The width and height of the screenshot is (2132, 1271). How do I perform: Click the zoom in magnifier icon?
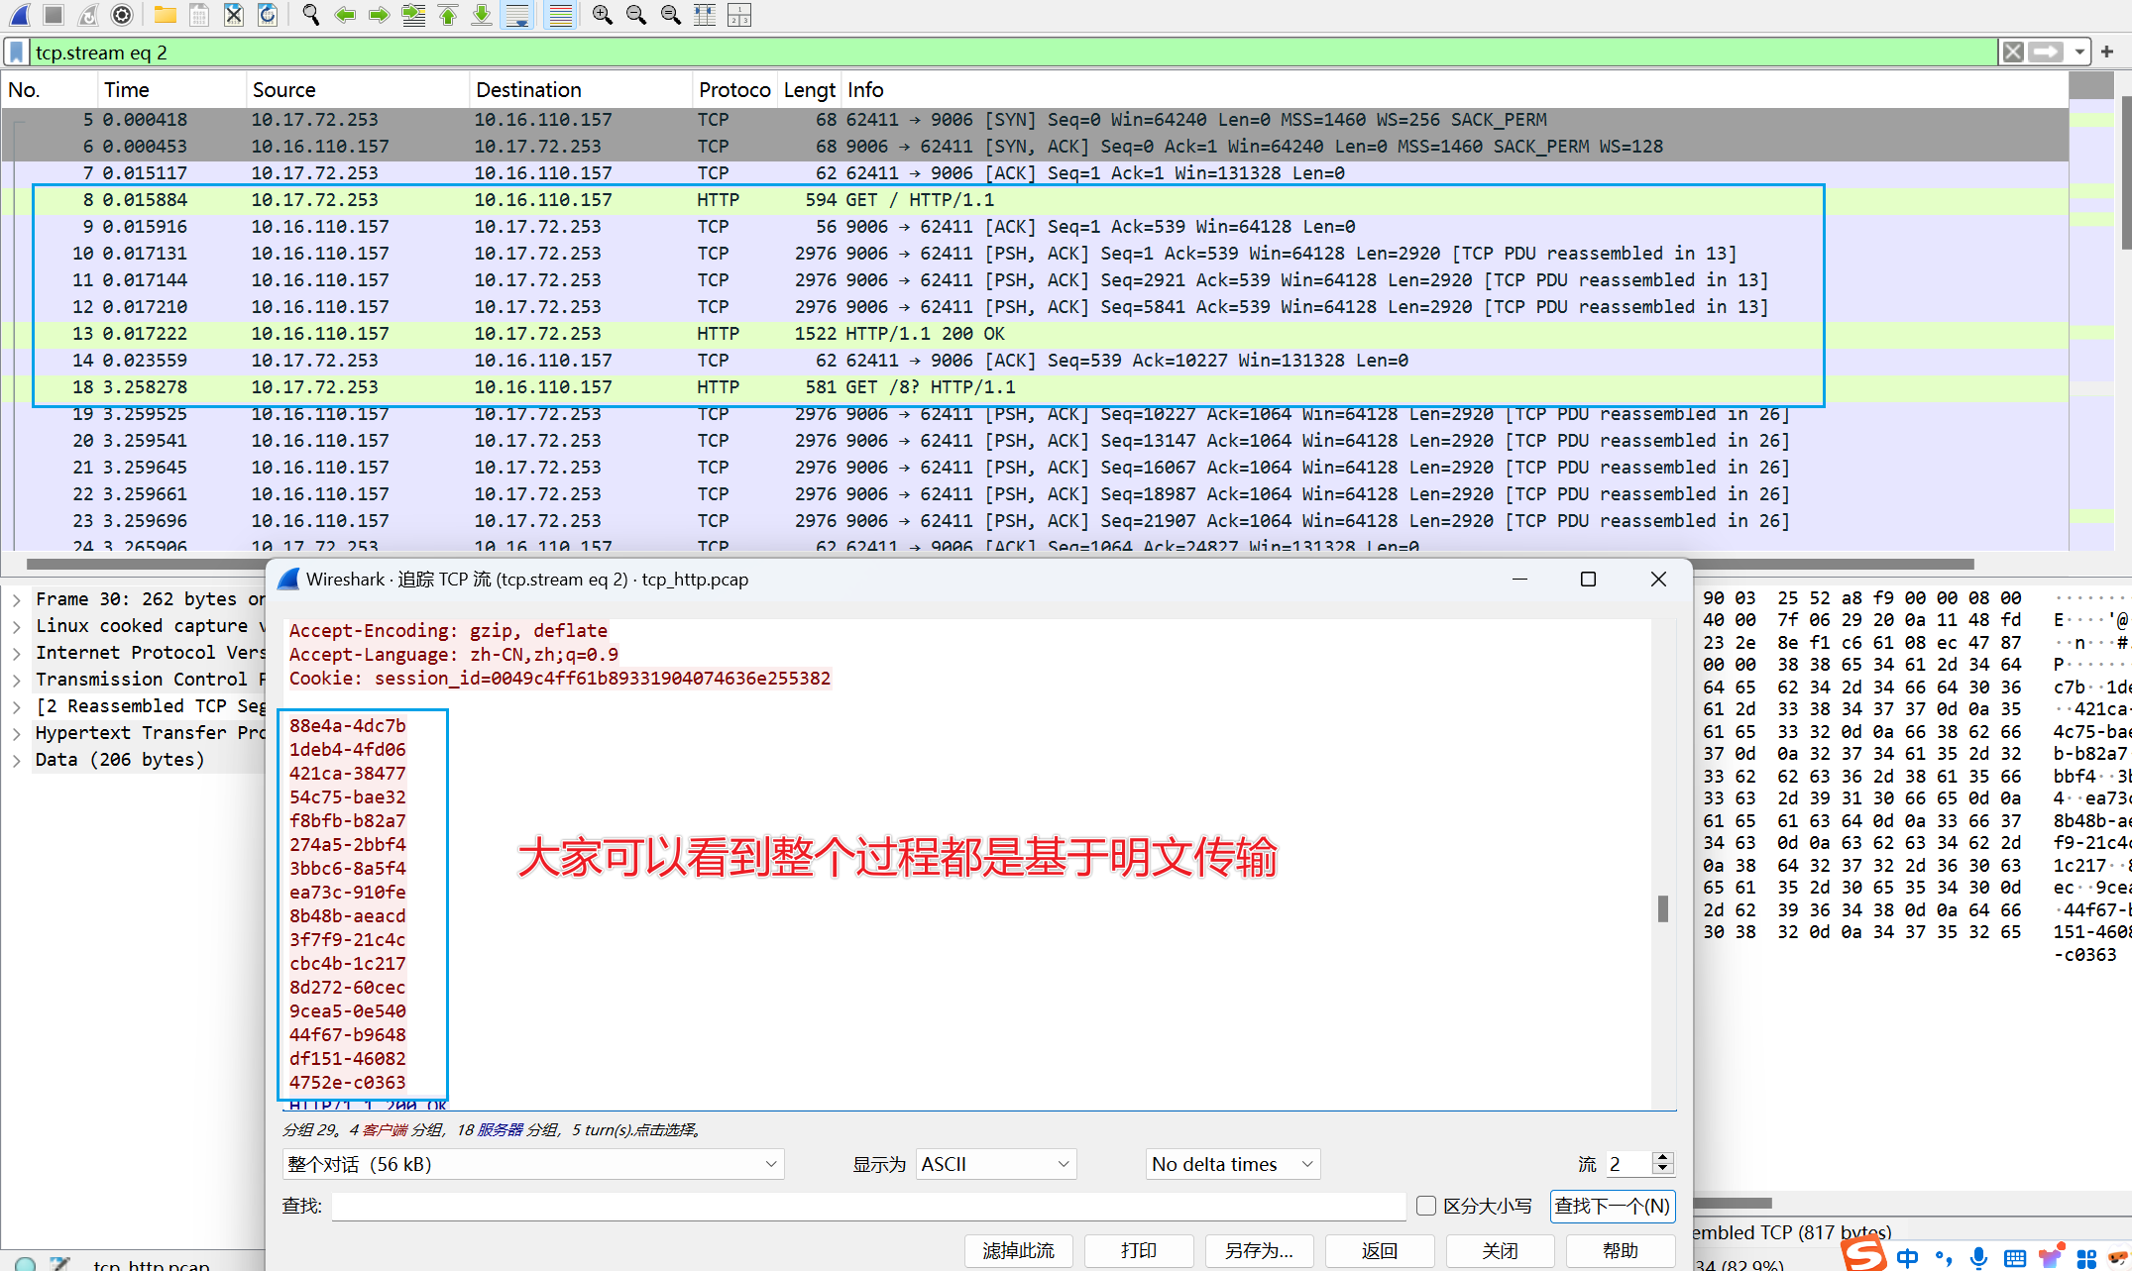[x=602, y=15]
